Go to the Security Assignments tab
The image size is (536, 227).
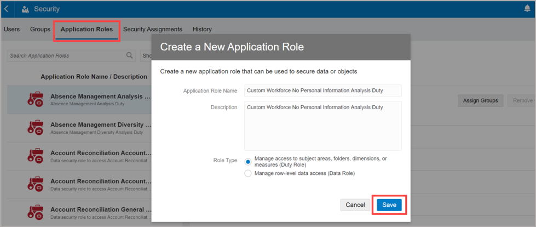[x=152, y=29]
